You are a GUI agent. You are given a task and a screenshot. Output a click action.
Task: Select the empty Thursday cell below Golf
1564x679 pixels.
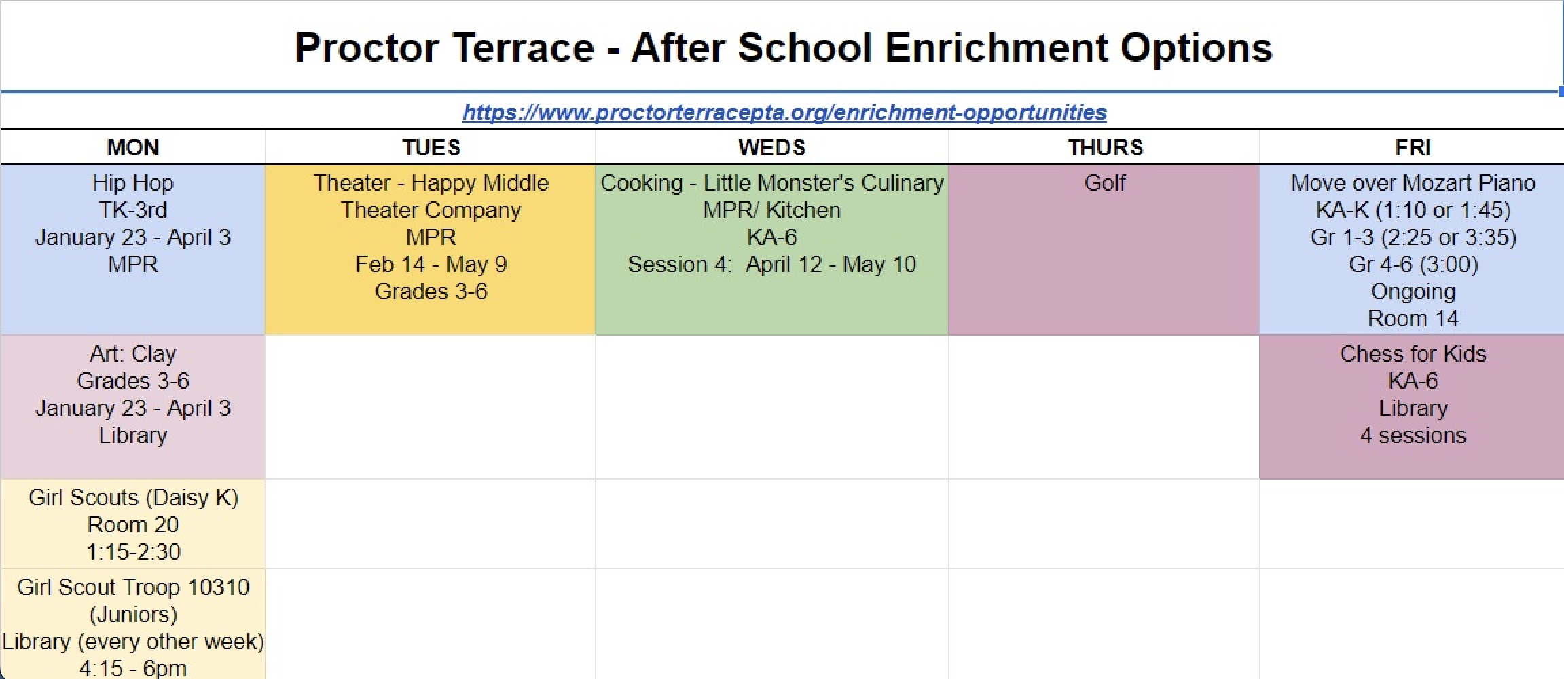(x=1104, y=407)
